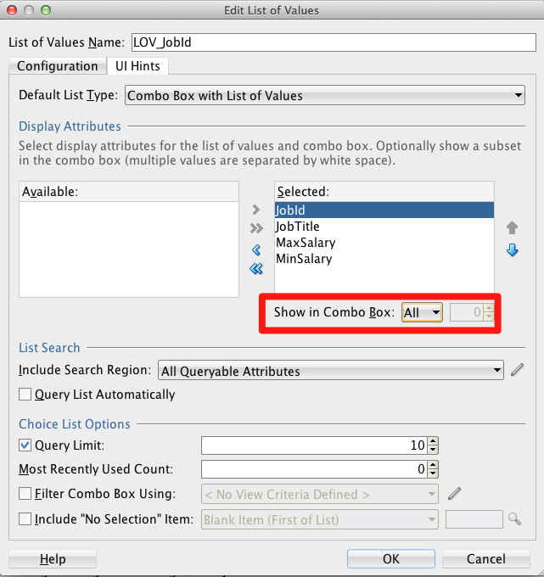The width and height of the screenshot is (544, 577).
Task: Edit search region using pencil icon
Action: pos(517,370)
